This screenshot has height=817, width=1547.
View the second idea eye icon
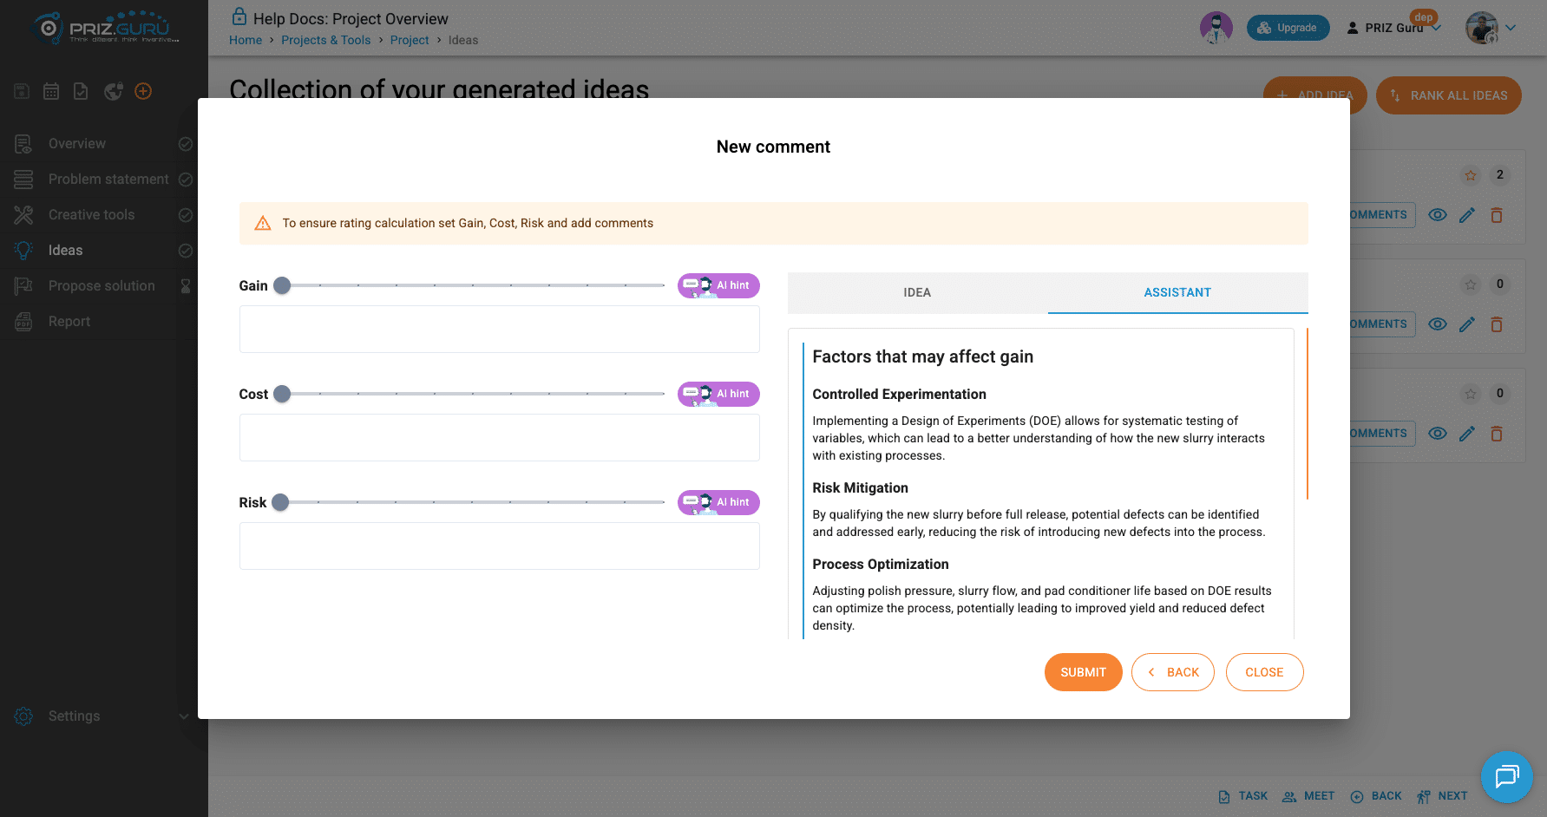tap(1438, 324)
